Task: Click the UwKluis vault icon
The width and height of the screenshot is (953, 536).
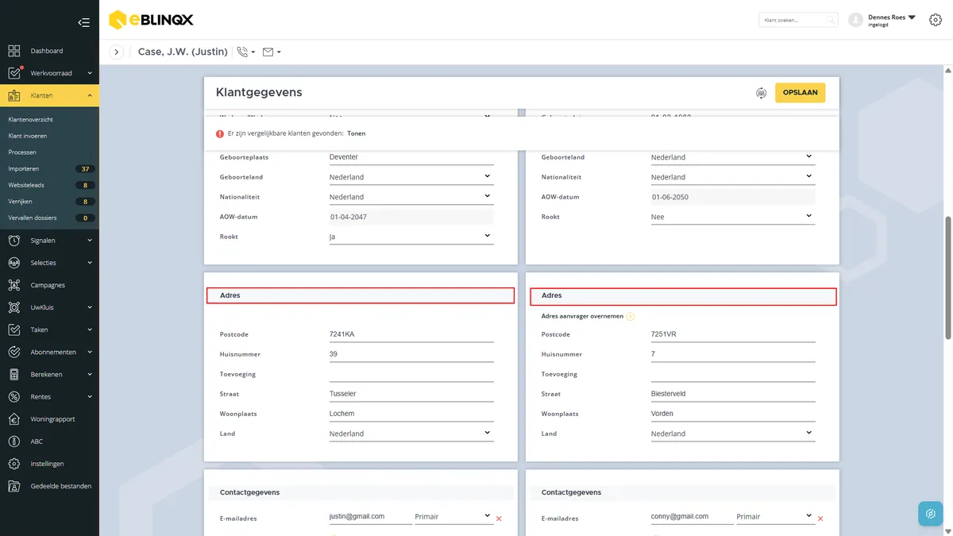Action: tap(14, 307)
